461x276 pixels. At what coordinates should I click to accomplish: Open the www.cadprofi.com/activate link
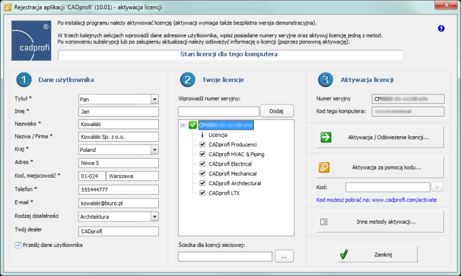[x=404, y=200]
